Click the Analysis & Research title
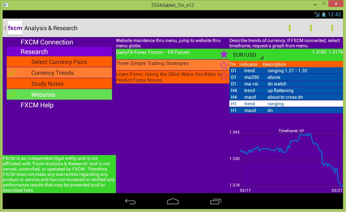Screen dimensions: 346x212 51,28
